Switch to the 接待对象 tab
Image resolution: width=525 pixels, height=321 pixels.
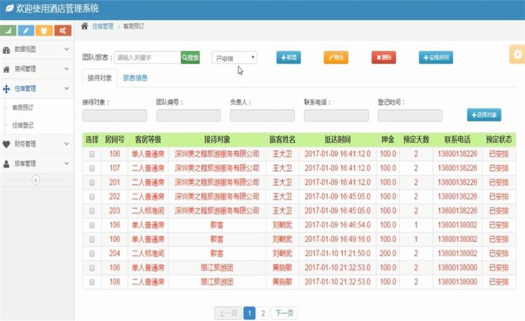(x=99, y=78)
